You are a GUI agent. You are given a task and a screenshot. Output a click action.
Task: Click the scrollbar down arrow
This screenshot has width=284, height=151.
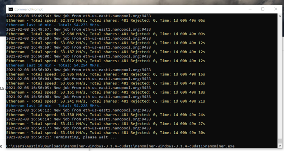280,146
